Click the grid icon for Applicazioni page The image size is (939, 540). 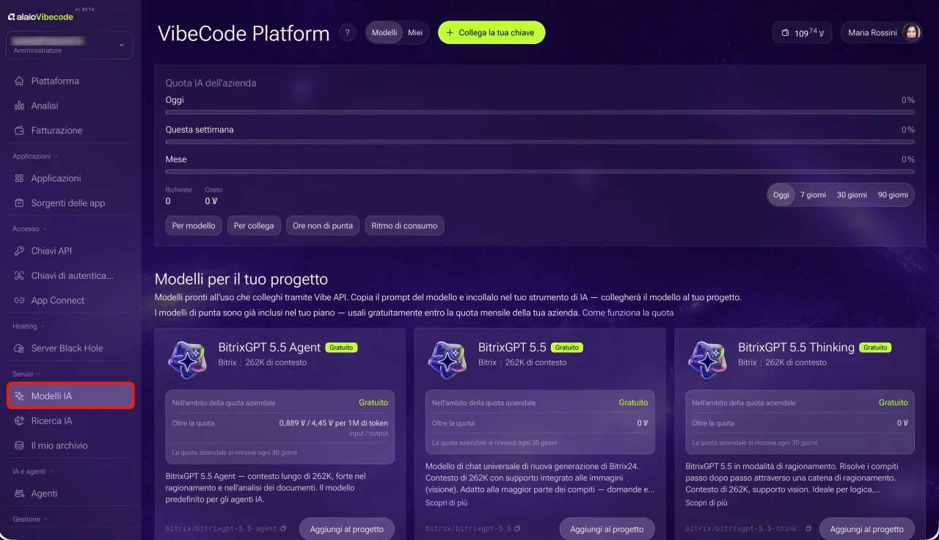tap(19, 178)
